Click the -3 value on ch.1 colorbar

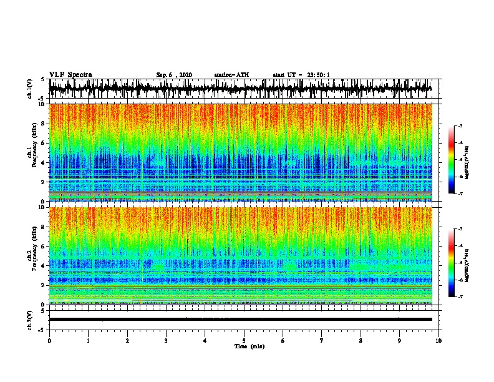pos(460,126)
